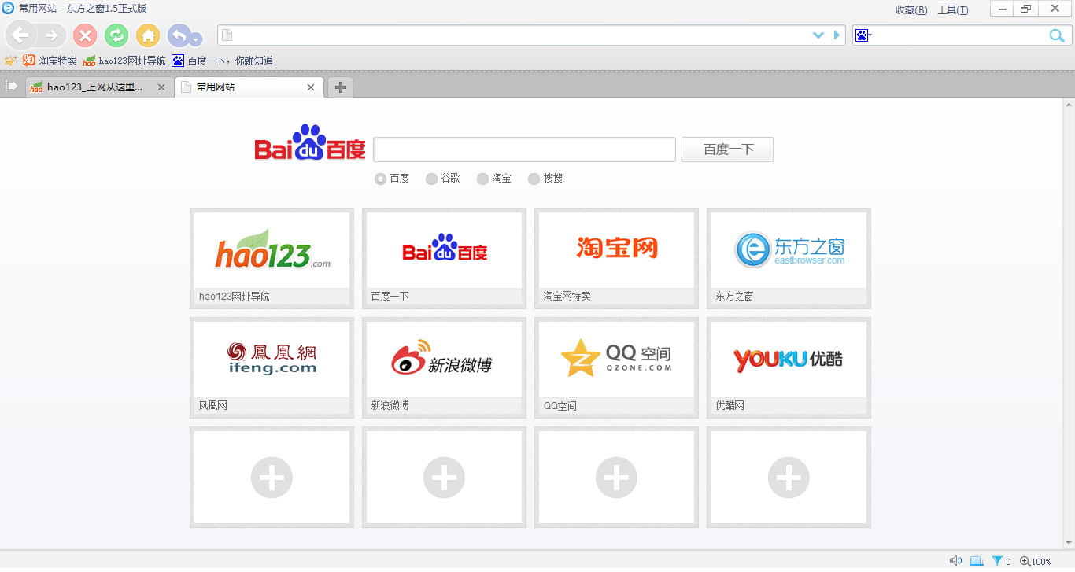Click the blue Go arrow in the address bar

[x=837, y=35]
